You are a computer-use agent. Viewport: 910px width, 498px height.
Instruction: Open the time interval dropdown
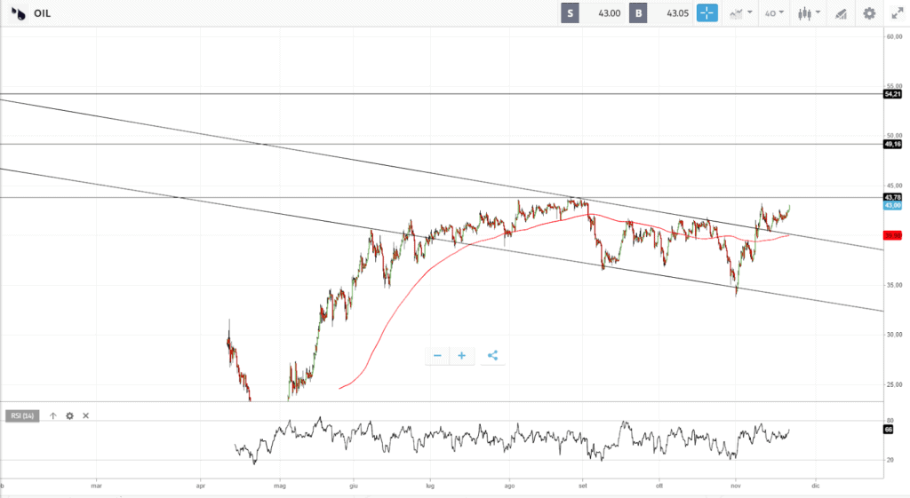pos(774,13)
